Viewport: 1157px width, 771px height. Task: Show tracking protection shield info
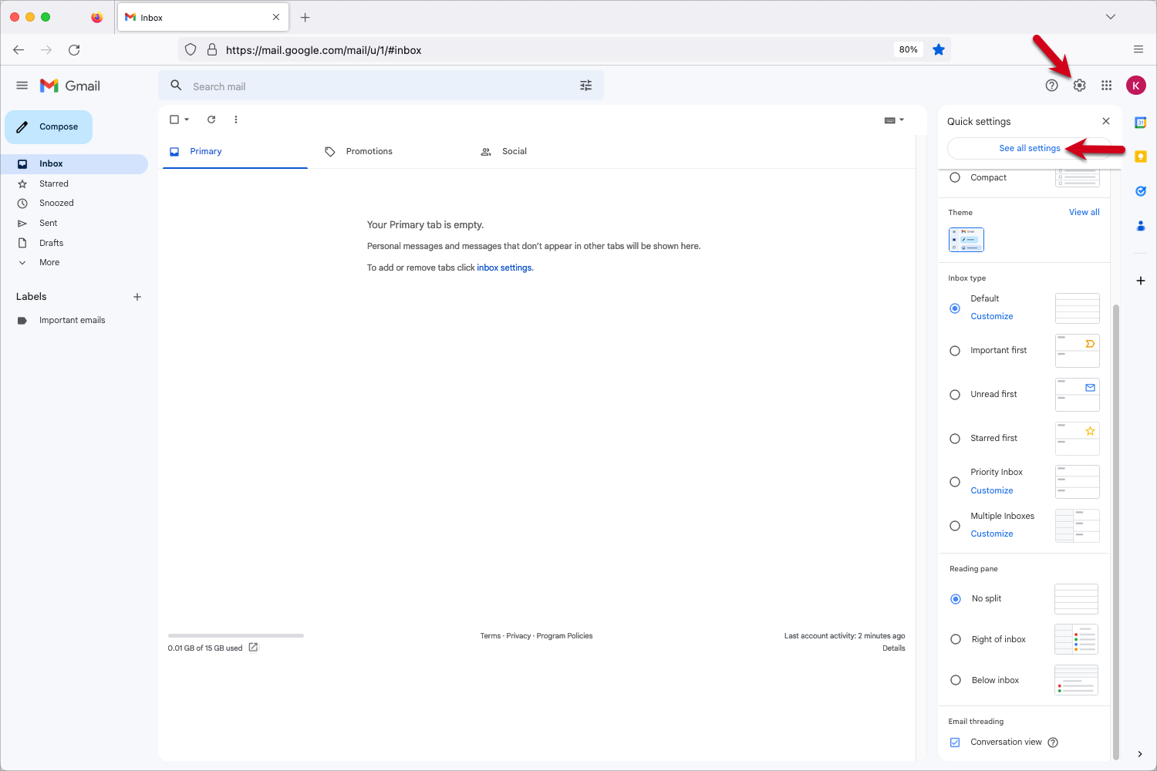191,50
